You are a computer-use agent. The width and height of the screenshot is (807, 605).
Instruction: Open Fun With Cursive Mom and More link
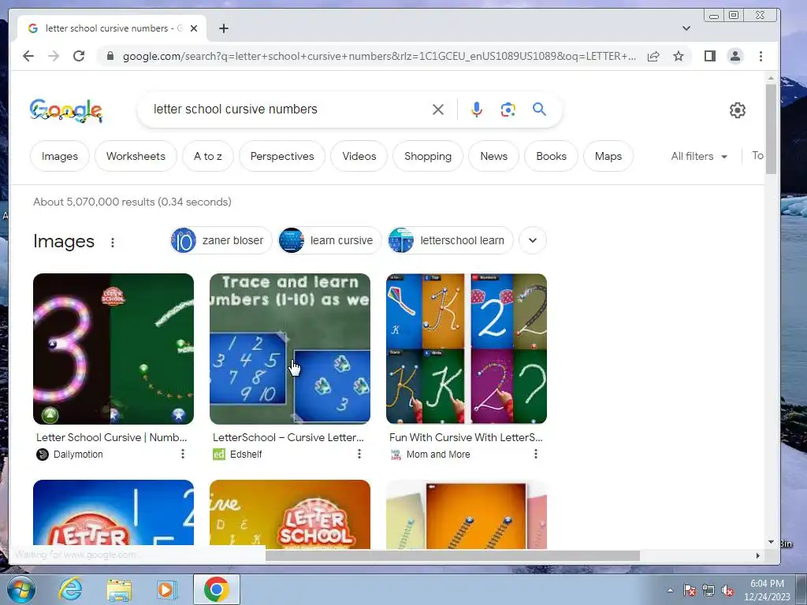click(x=466, y=437)
